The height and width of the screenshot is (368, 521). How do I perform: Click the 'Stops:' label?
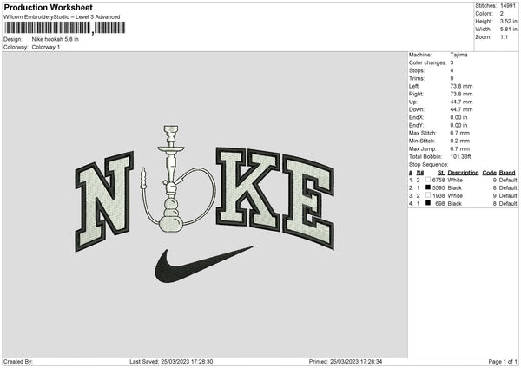click(x=417, y=70)
